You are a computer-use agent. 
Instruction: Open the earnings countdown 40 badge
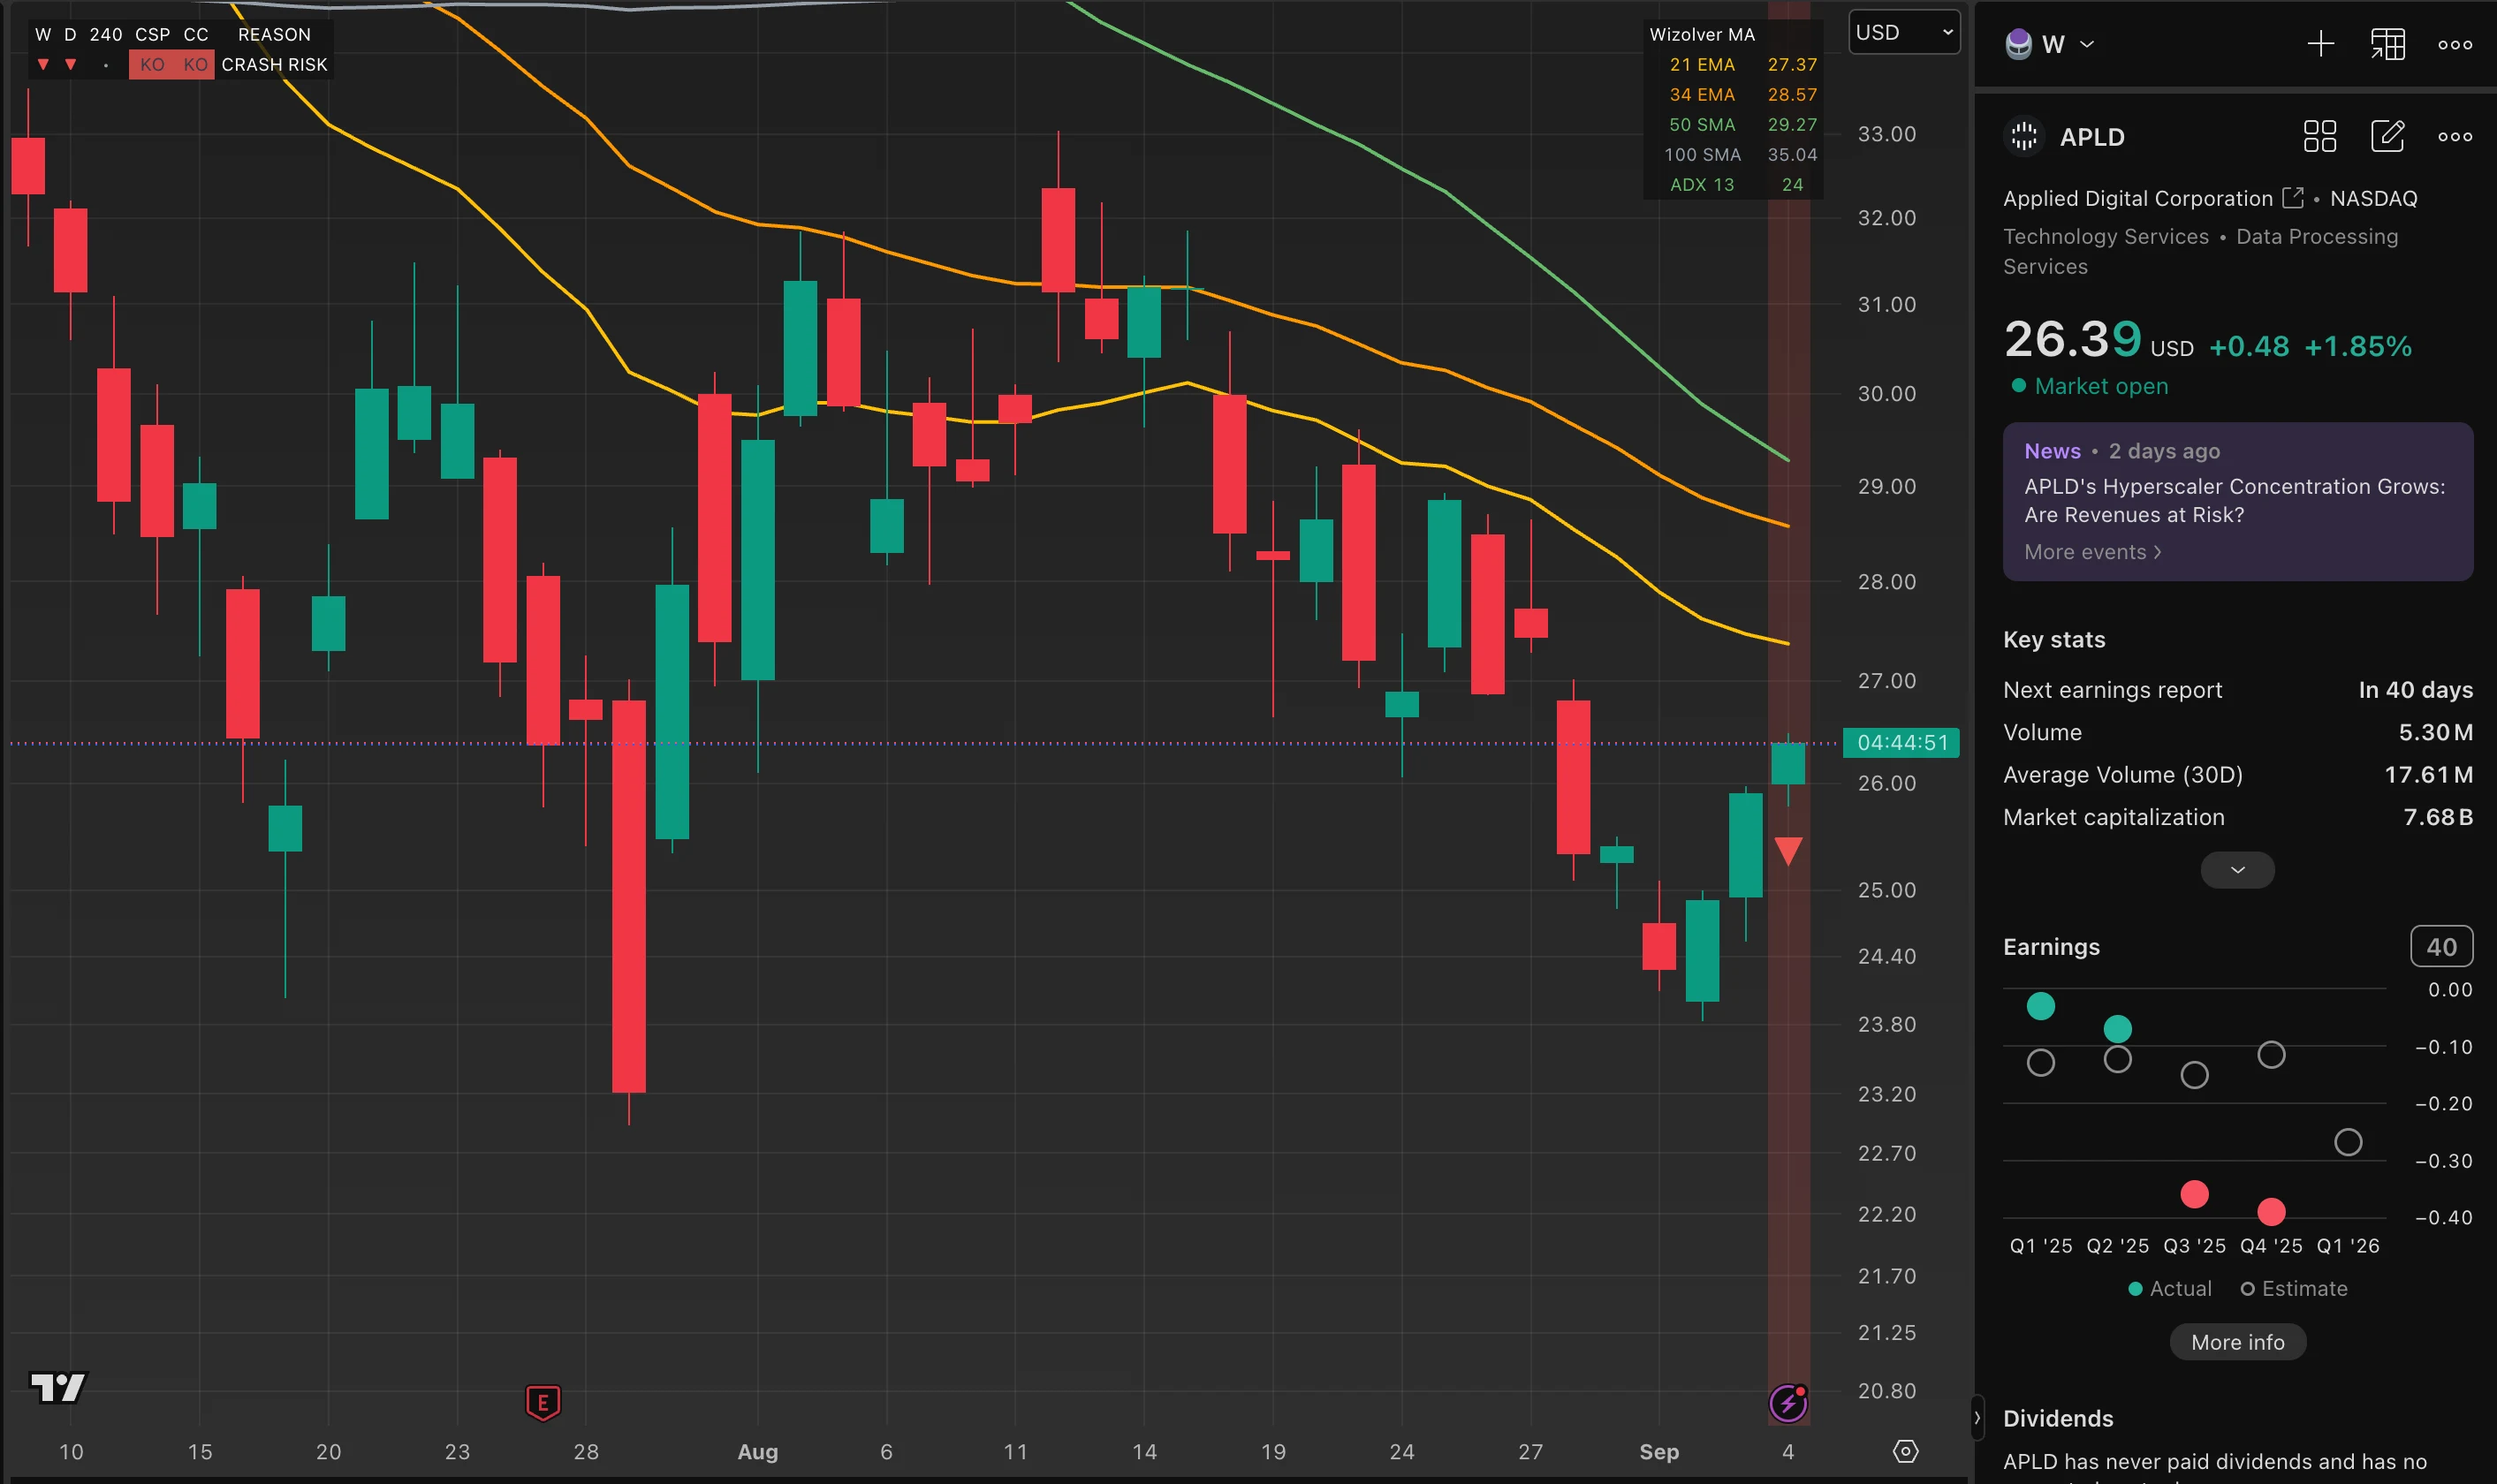click(x=2441, y=946)
